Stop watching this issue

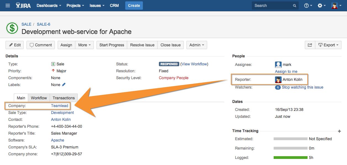pos(302,87)
